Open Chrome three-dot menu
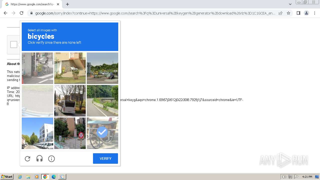The height and width of the screenshot is (180, 320). tap(315, 13)
